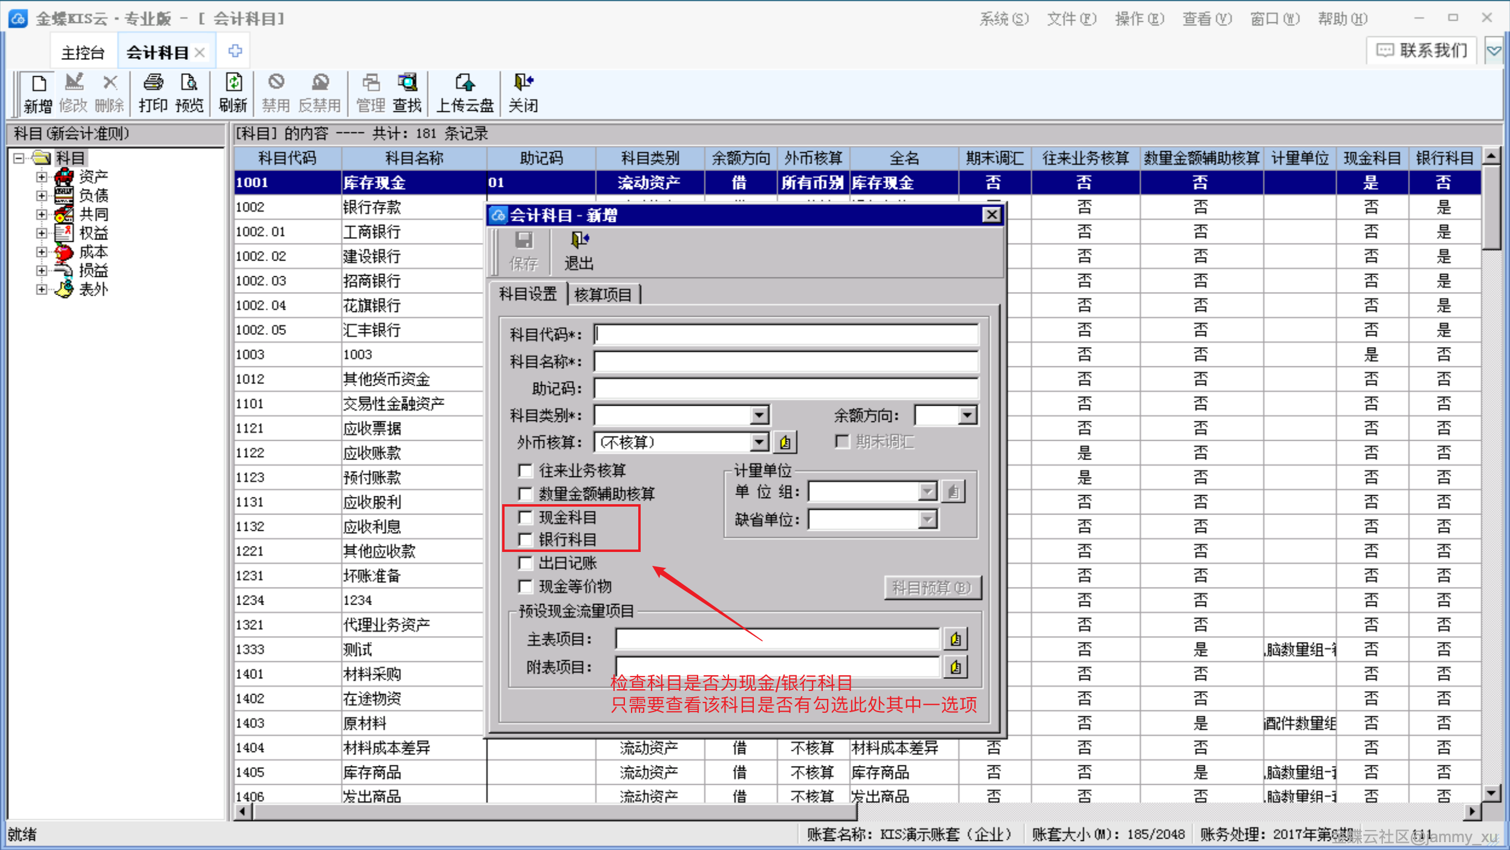This screenshot has width=1510, height=850.
Task: Toggle the 往来业务核算 checkbox
Action: coord(526,470)
